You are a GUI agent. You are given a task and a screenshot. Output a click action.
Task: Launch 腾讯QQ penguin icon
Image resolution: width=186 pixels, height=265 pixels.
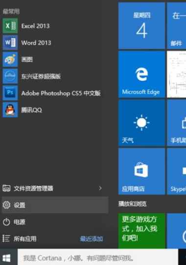pyautogui.click(x=10, y=110)
